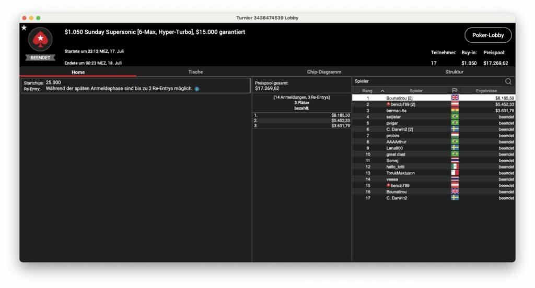
Task: Click the flag beside probirs
Action: pos(455,135)
